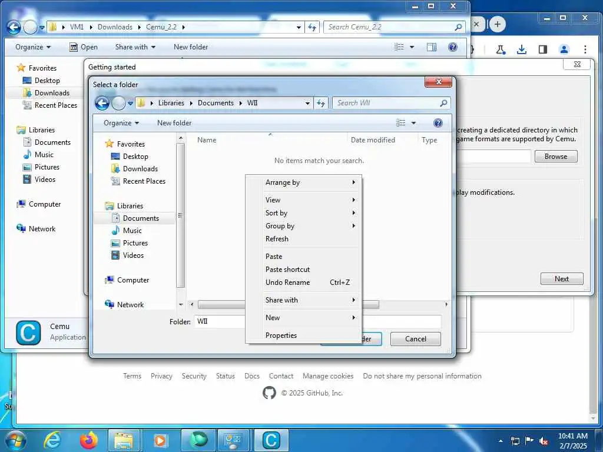Click Action Center flag in system tray
Image resolution: width=603 pixels, height=452 pixels.
[529, 441]
